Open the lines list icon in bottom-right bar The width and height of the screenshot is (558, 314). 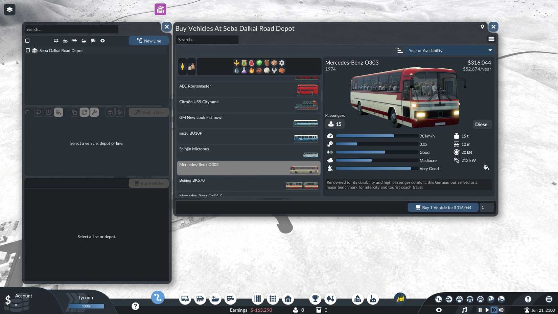438,299
